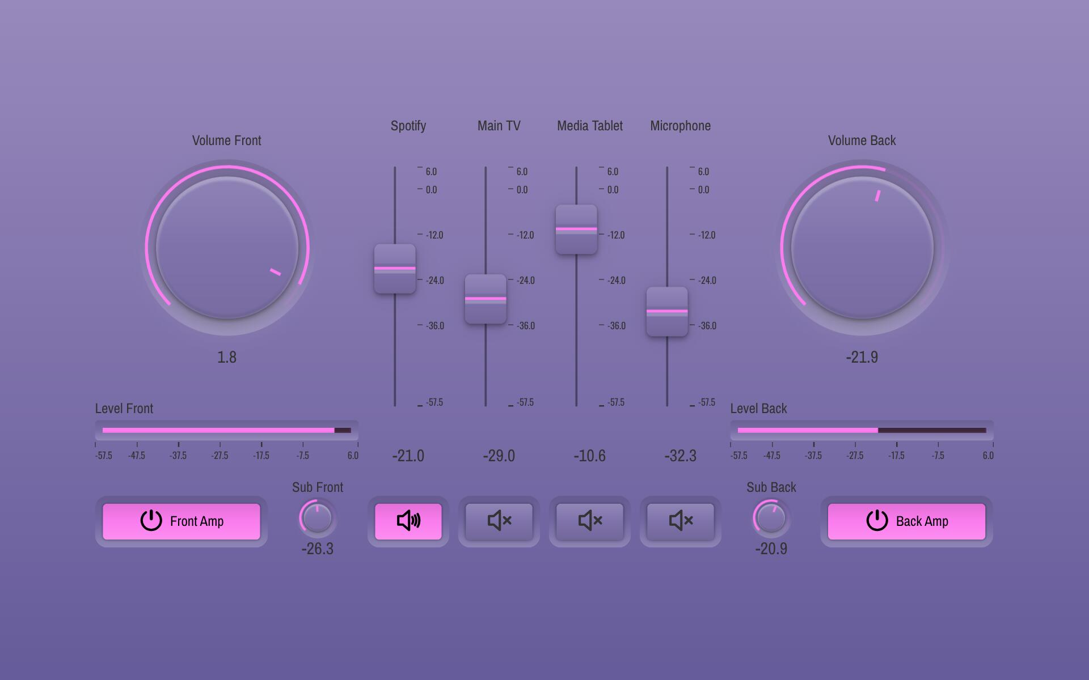Click the Main TV fader handle

[x=486, y=299]
